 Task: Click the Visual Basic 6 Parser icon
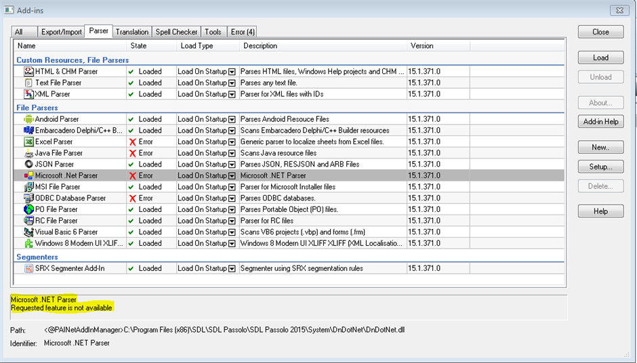[x=28, y=232]
